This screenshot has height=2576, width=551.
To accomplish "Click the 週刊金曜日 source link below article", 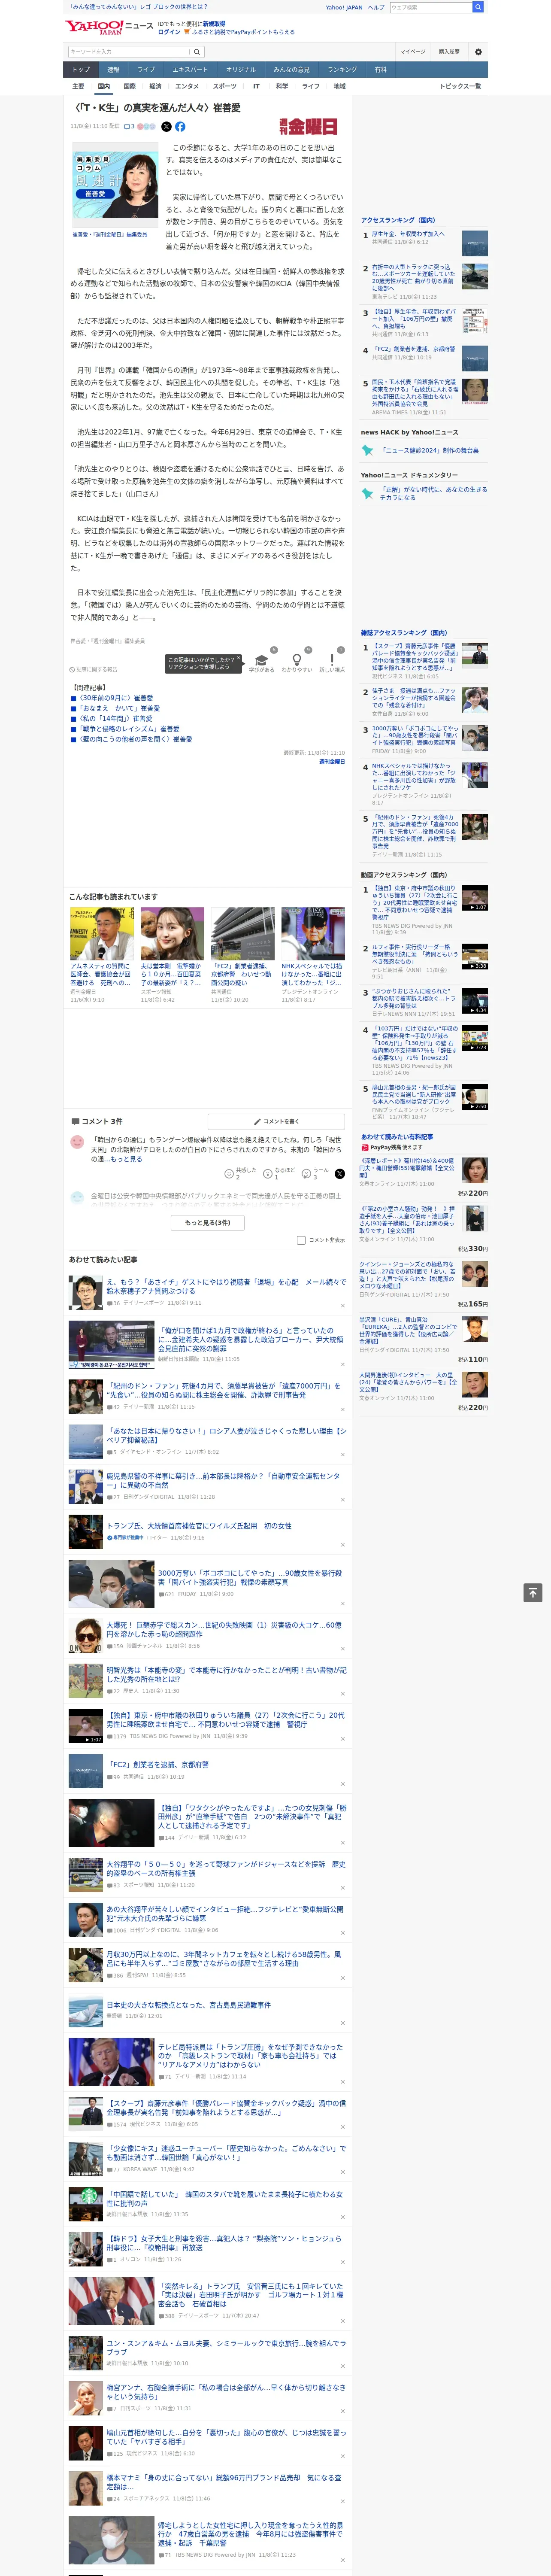I will (332, 761).
